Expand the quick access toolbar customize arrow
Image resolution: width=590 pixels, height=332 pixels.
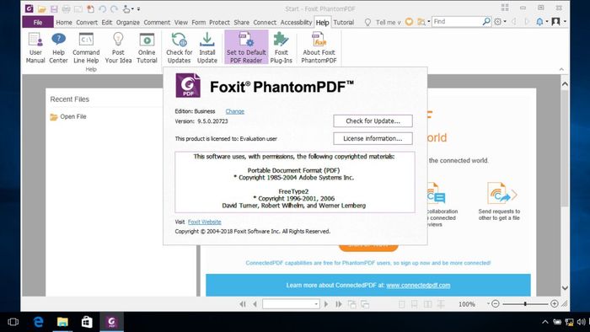pyautogui.click(x=138, y=8)
